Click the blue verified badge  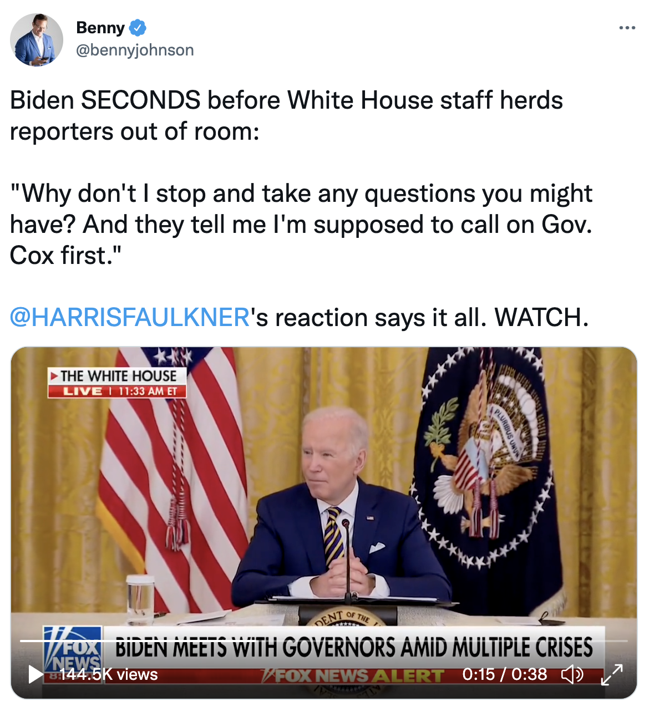coord(138,27)
